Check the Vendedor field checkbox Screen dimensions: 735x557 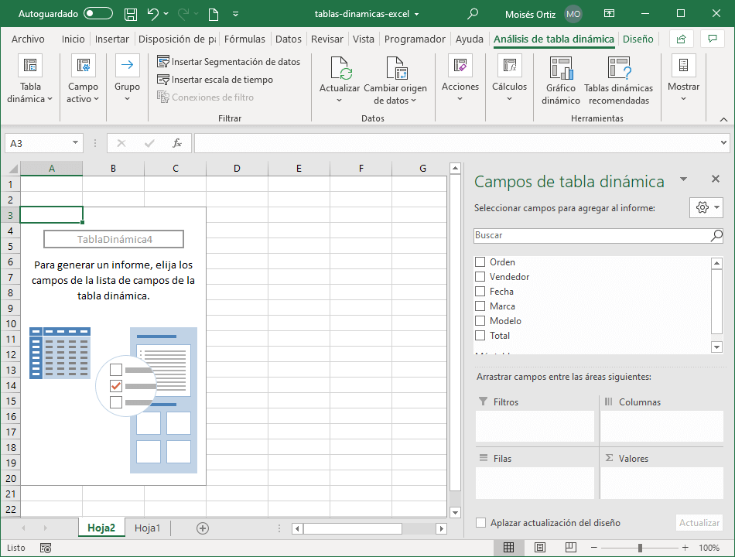click(x=480, y=277)
